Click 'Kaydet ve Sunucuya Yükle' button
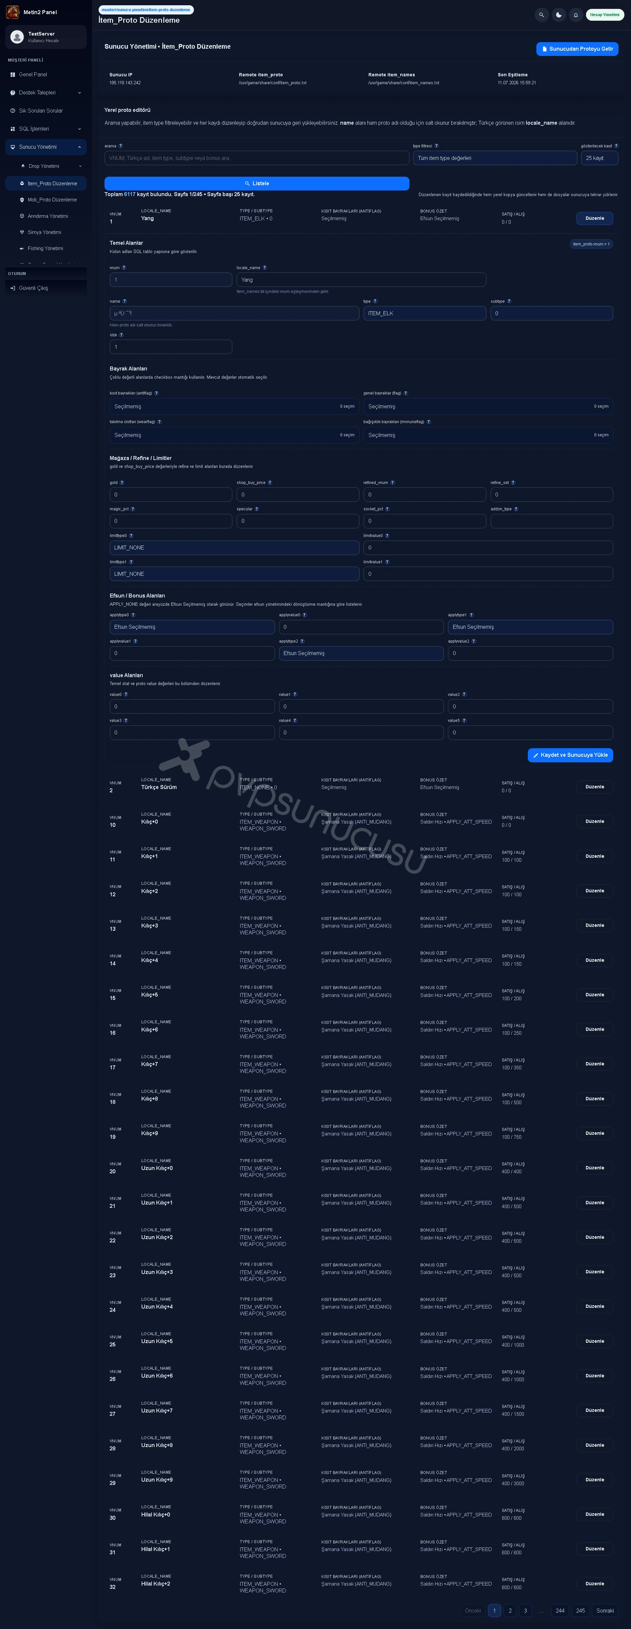The height and width of the screenshot is (1629, 631). 570,755
